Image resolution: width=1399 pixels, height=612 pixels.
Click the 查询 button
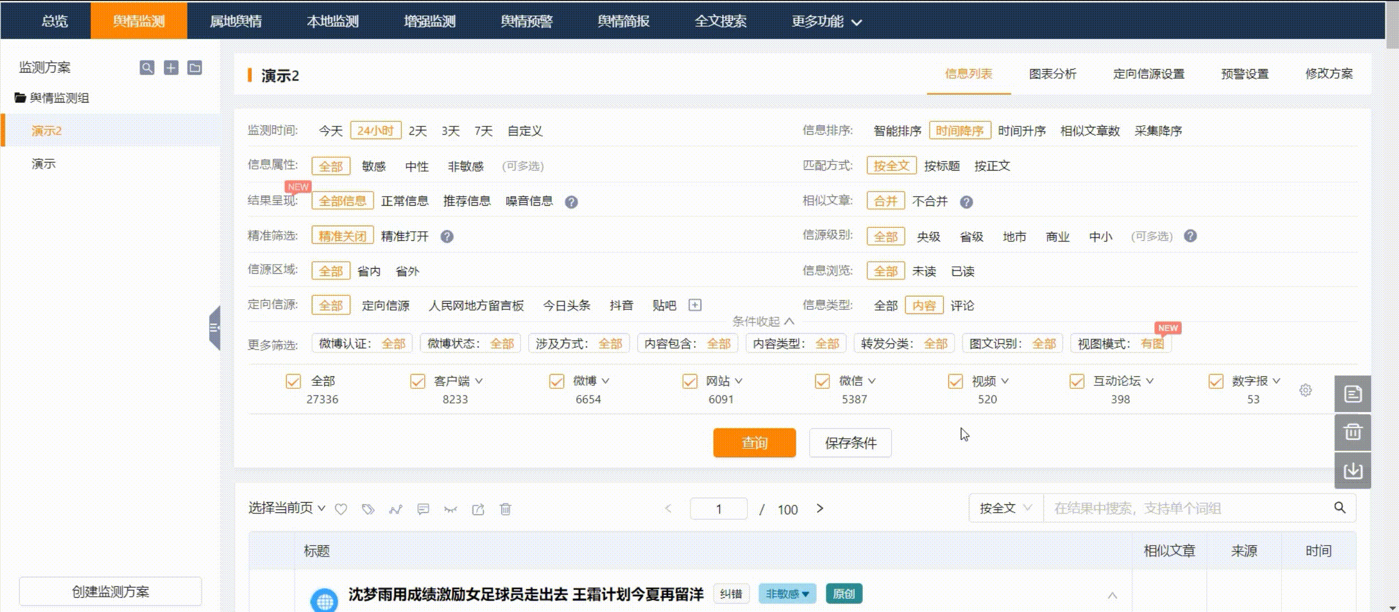[754, 443]
